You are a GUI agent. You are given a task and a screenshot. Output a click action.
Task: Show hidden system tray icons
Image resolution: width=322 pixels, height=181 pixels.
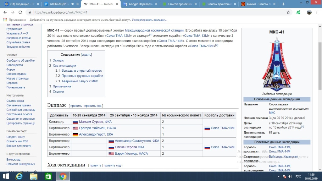click(x=279, y=177)
